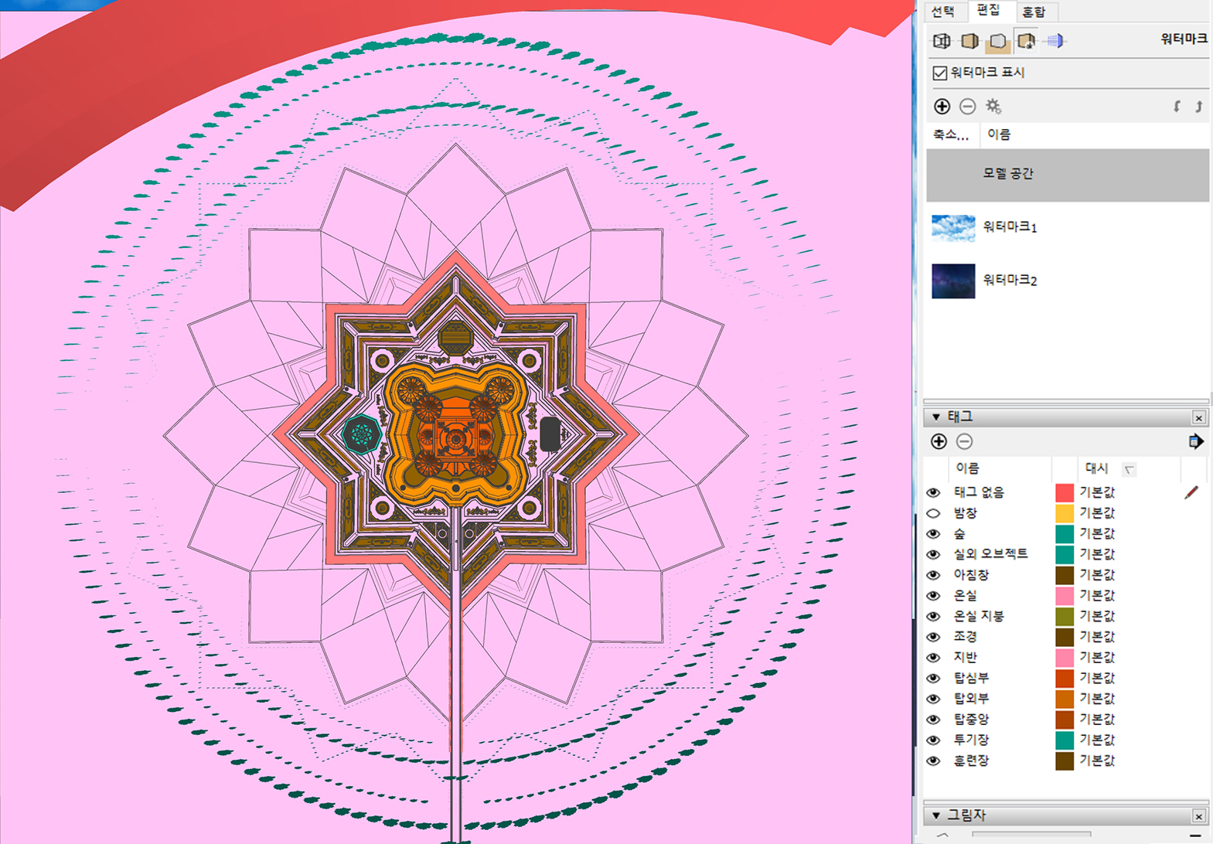Open watermark settings gear icon
This screenshot has height=844, width=1213.
coord(993,107)
